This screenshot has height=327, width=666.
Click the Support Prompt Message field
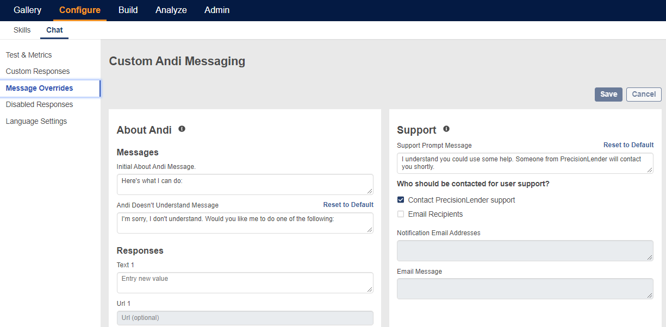click(x=525, y=163)
